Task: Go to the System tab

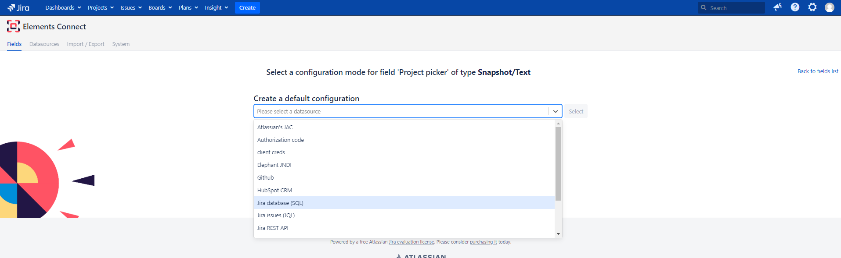Action: coord(121,44)
